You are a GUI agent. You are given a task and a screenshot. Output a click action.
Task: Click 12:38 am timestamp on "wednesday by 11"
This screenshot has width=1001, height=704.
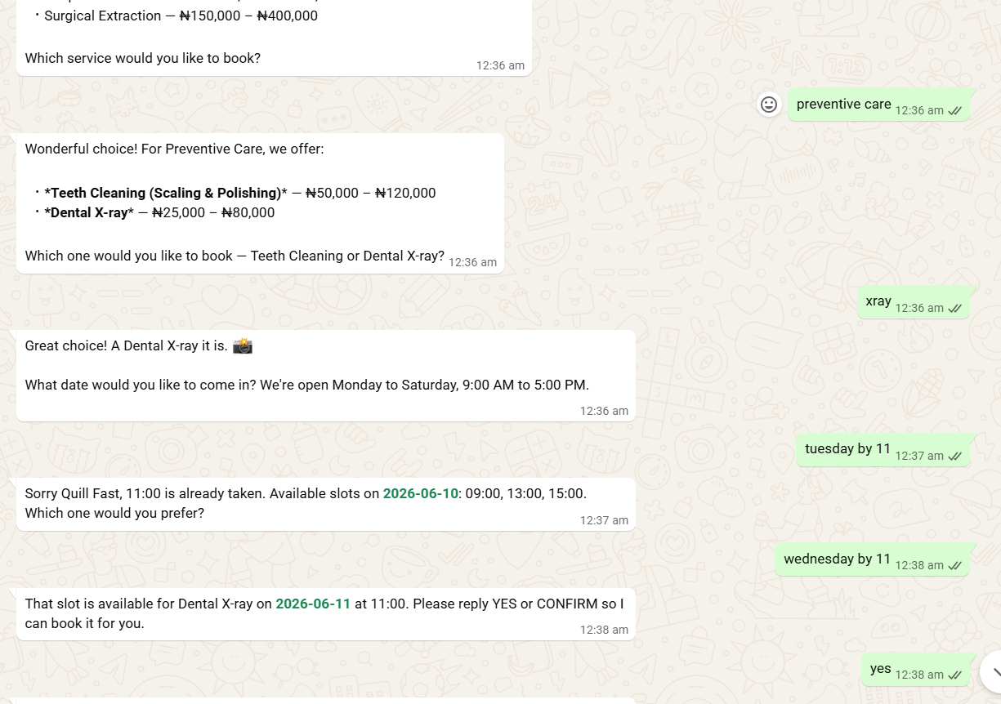[x=919, y=566]
